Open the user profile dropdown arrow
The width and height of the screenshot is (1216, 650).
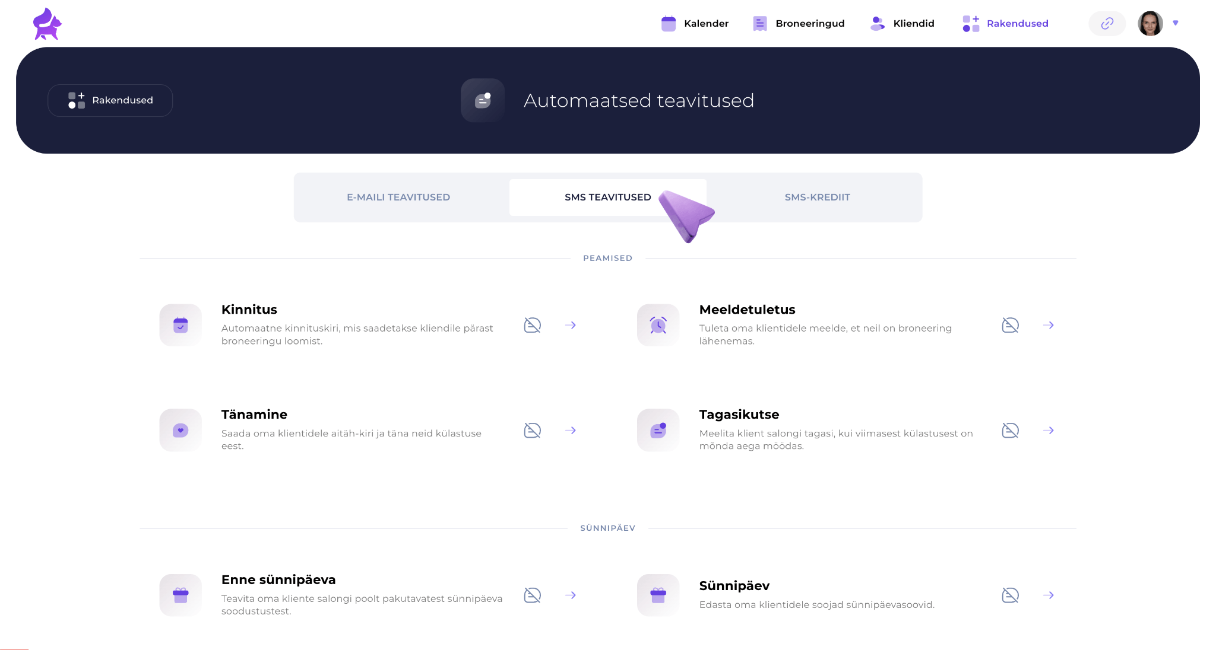point(1176,23)
